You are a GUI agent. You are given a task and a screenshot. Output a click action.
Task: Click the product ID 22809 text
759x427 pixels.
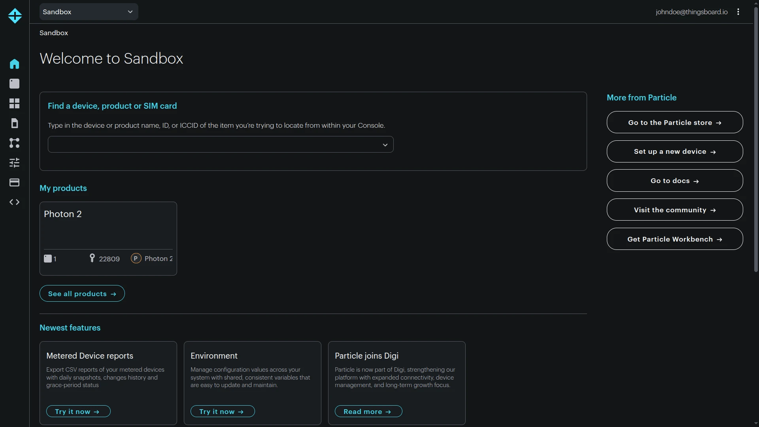pyautogui.click(x=109, y=259)
